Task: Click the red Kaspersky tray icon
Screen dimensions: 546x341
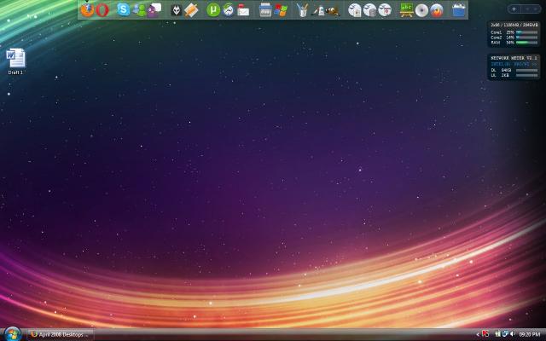Action: click(x=485, y=334)
